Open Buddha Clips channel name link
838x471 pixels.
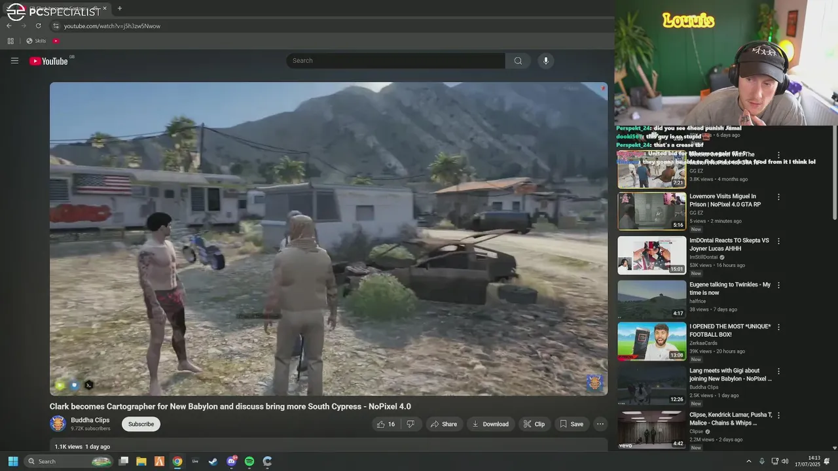pos(90,420)
